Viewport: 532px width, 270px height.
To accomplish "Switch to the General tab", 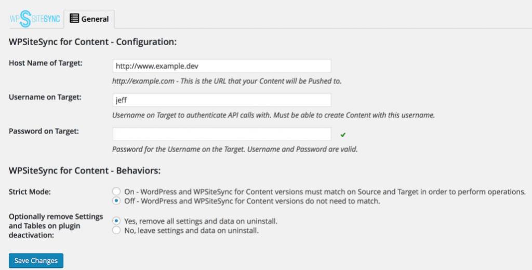I will [89, 19].
